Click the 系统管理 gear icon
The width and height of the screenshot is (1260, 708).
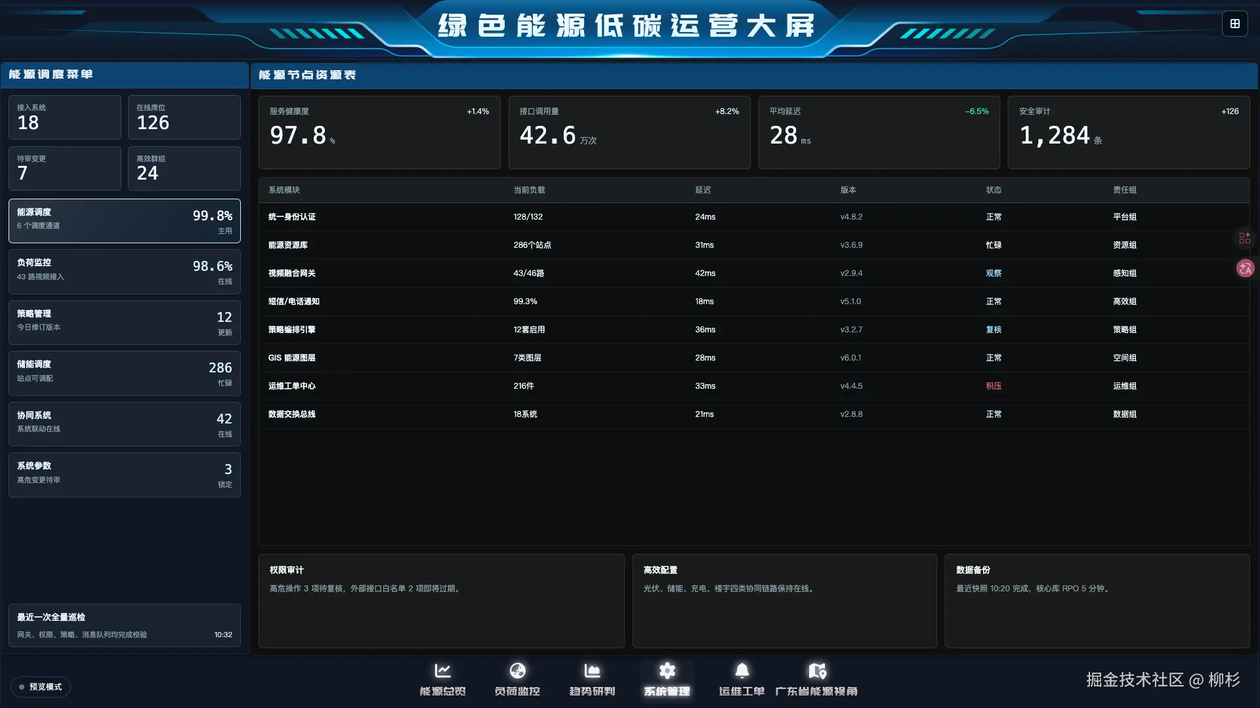pos(667,671)
